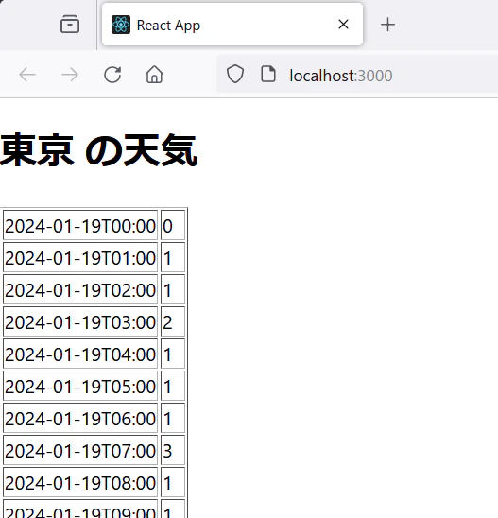Go back to previous page
498x518 pixels.
point(27,75)
